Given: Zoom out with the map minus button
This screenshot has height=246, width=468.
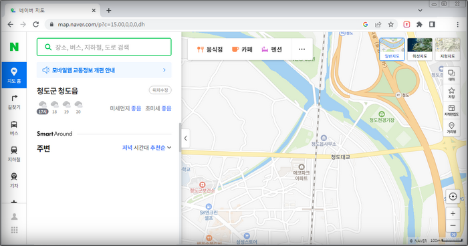Looking at the screenshot, I should (453, 226).
